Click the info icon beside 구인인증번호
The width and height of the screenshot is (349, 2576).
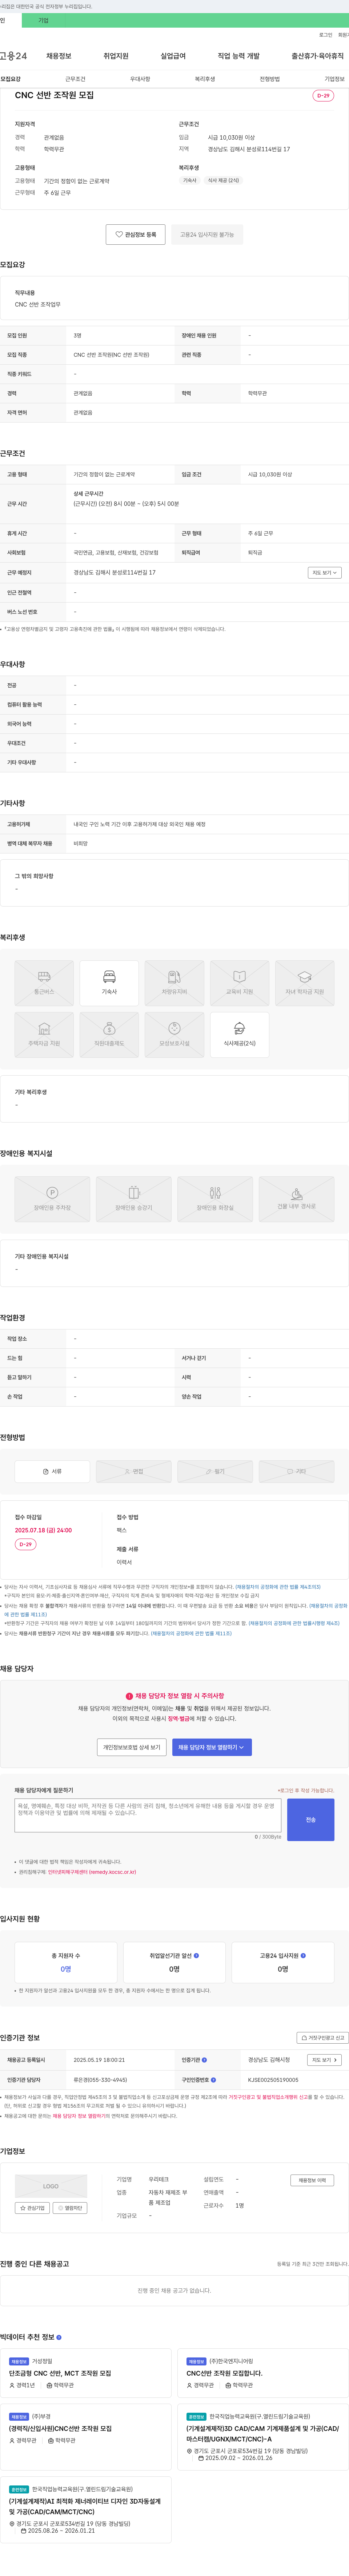click(213, 2080)
